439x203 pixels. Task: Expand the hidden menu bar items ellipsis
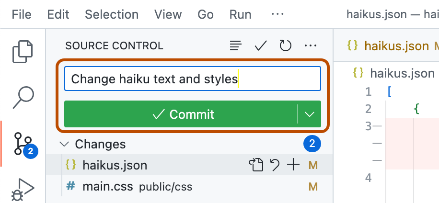[277, 14]
